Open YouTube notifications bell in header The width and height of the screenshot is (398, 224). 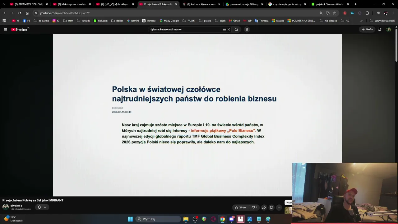[x=380, y=30]
